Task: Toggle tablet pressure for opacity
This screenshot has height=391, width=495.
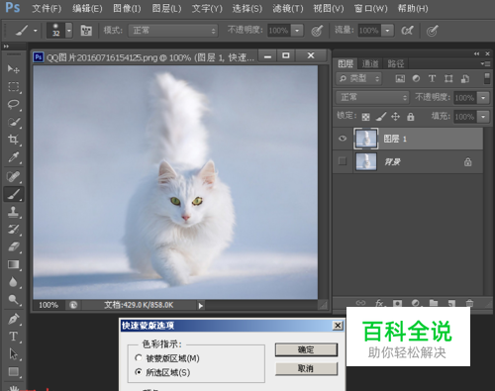Action: (317, 31)
